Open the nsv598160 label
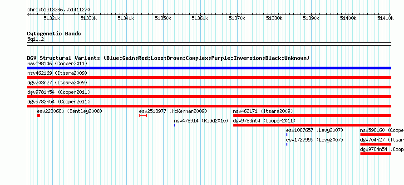The width and height of the screenshot is (404, 185). pos(382,130)
